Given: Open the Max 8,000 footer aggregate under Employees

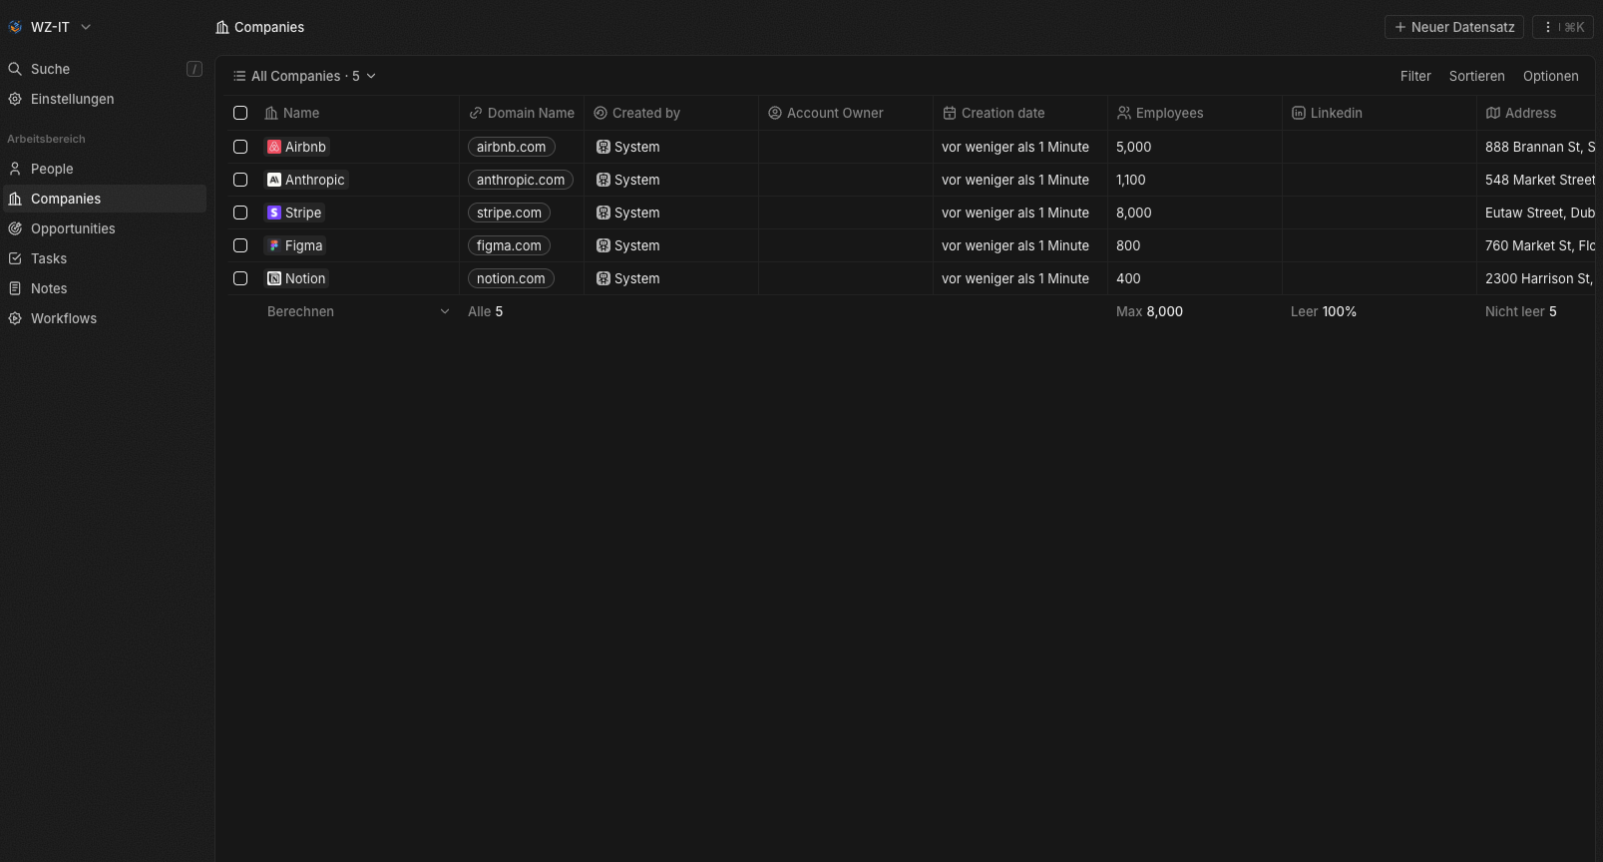Looking at the screenshot, I should (1149, 311).
